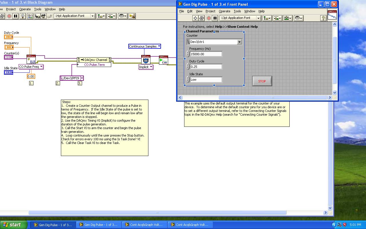Click Duty Cycle field showing 0.25
This screenshot has width=366, height=229.
click(206, 67)
